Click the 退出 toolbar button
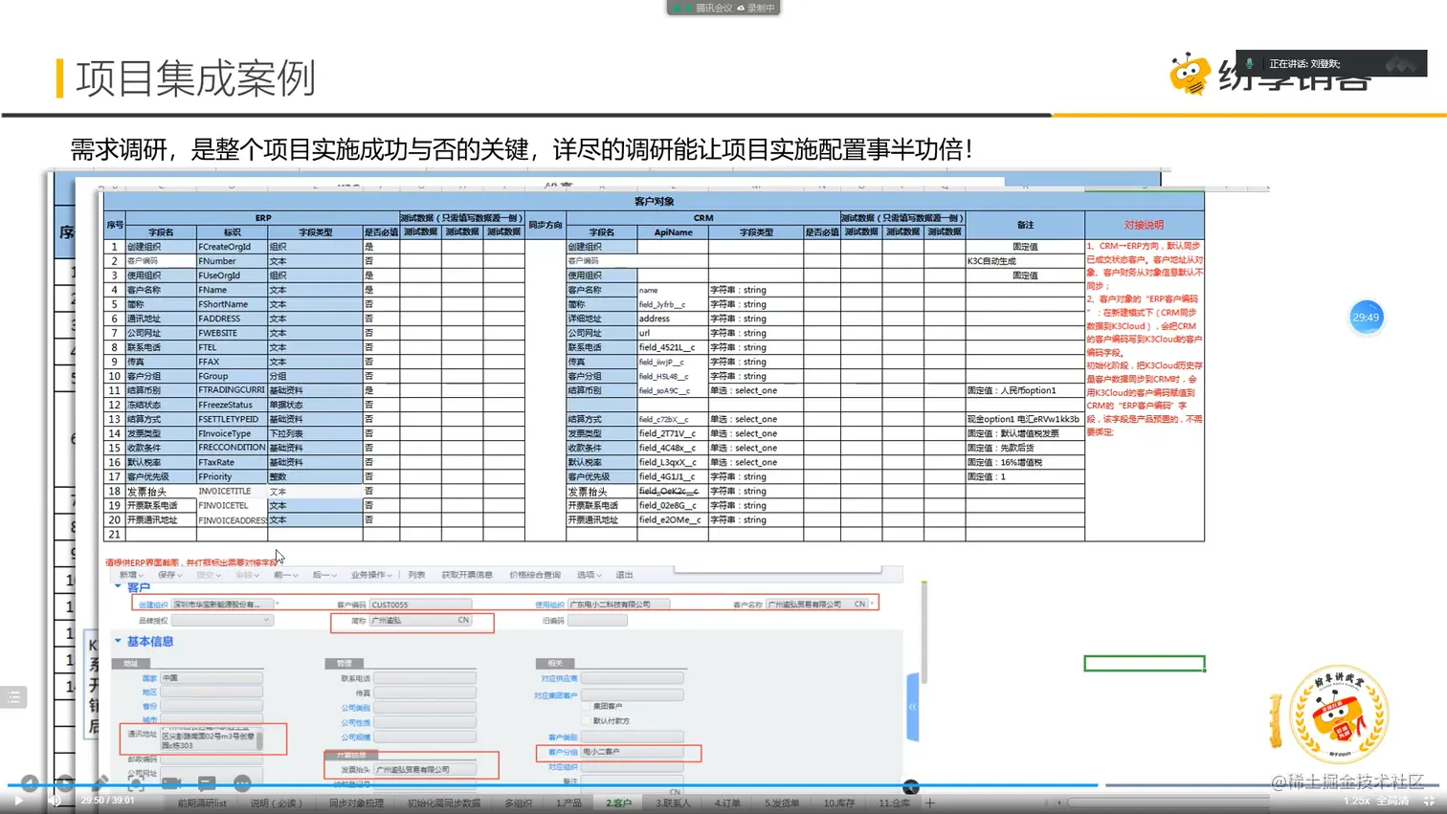Screen dimensions: 1447x814 (624, 575)
